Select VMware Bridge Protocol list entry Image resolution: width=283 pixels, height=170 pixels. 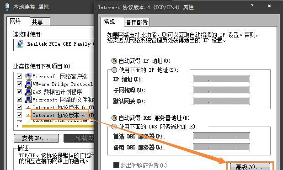[x=63, y=84]
